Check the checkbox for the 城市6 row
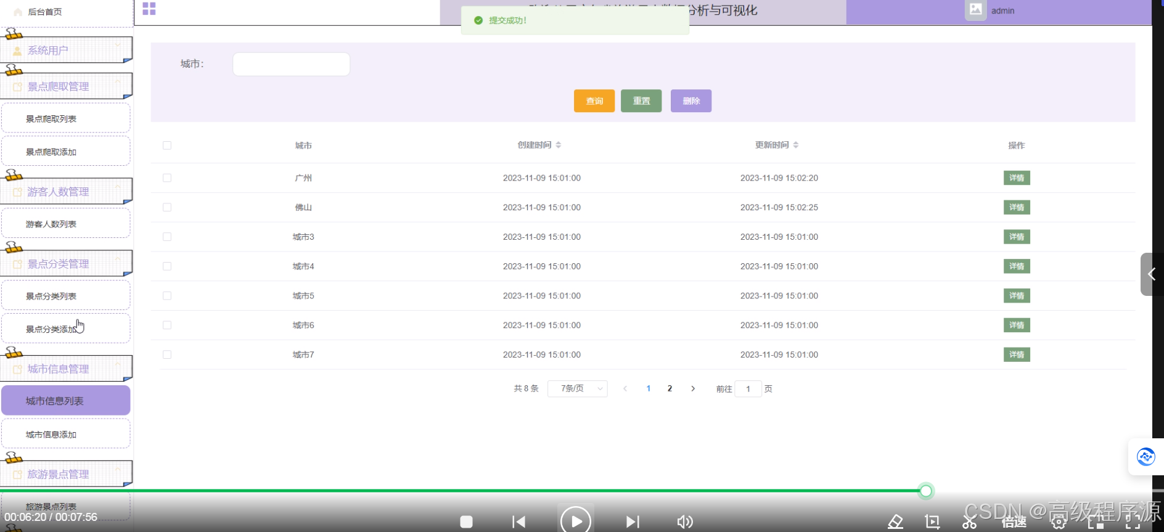This screenshot has width=1164, height=532. click(x=167, y=325)
